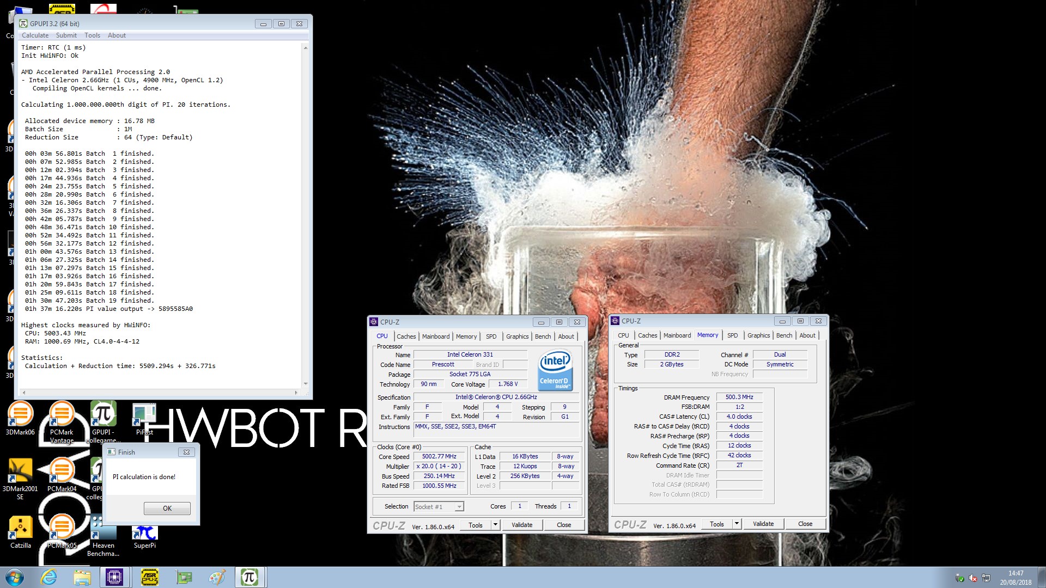1046x588 pixels.
Task: Open the PCMark04 desktop shortcut
Action: pyautogui.click(x=62, y=475)
